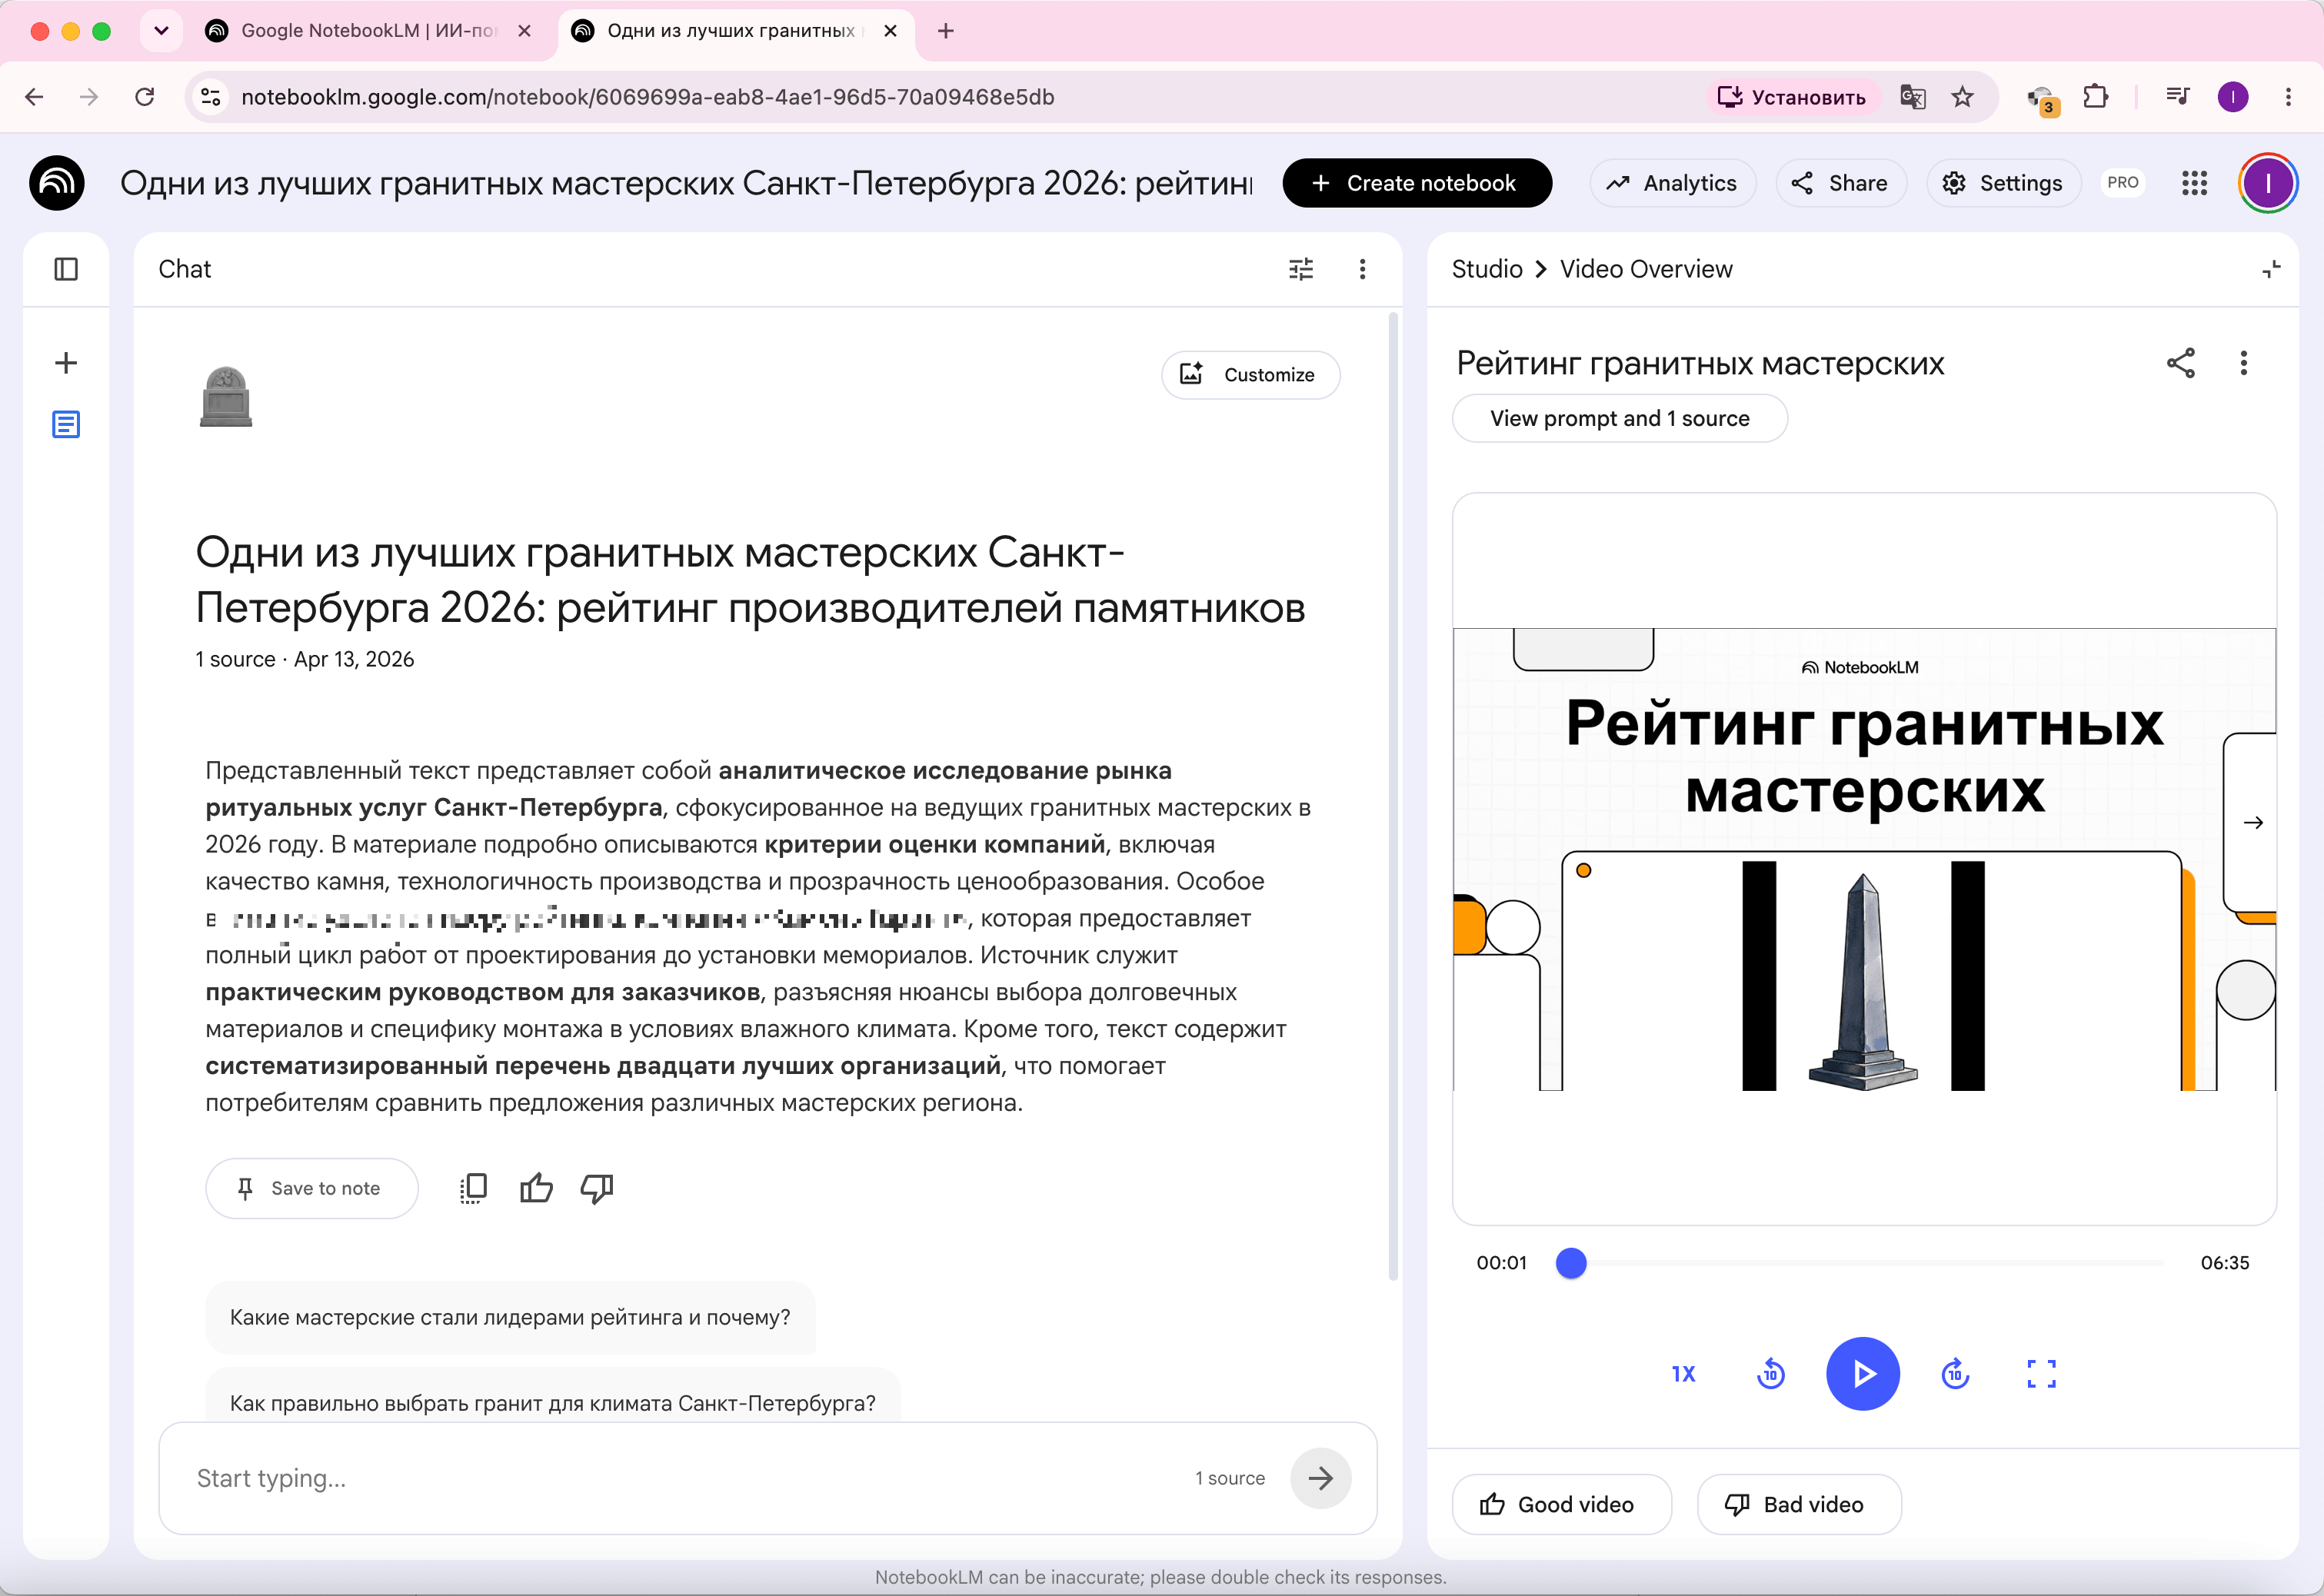Image resolution: width=2324 pixels, height=1596 pixels.
Task: Open Google Translate page icon
Action: pos(1913,97)
